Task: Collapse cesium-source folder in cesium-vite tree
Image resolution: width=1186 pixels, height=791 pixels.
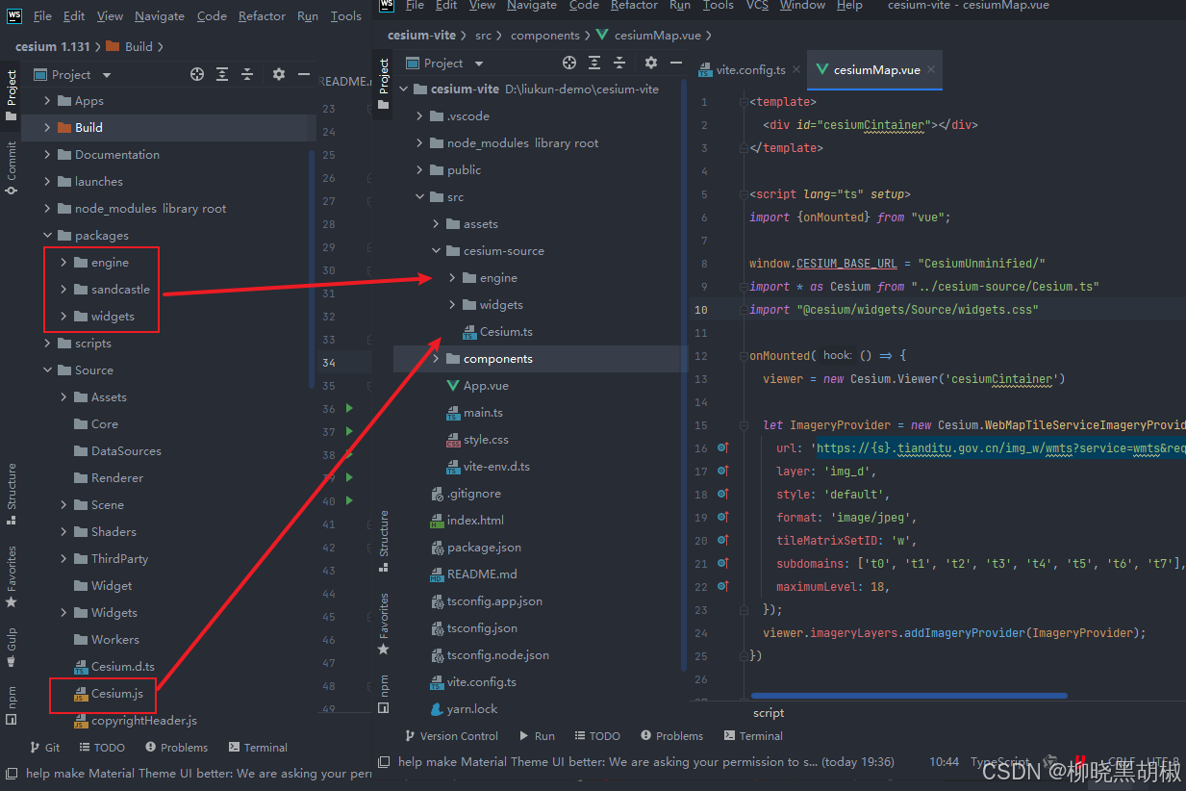Action: point(437,251)
